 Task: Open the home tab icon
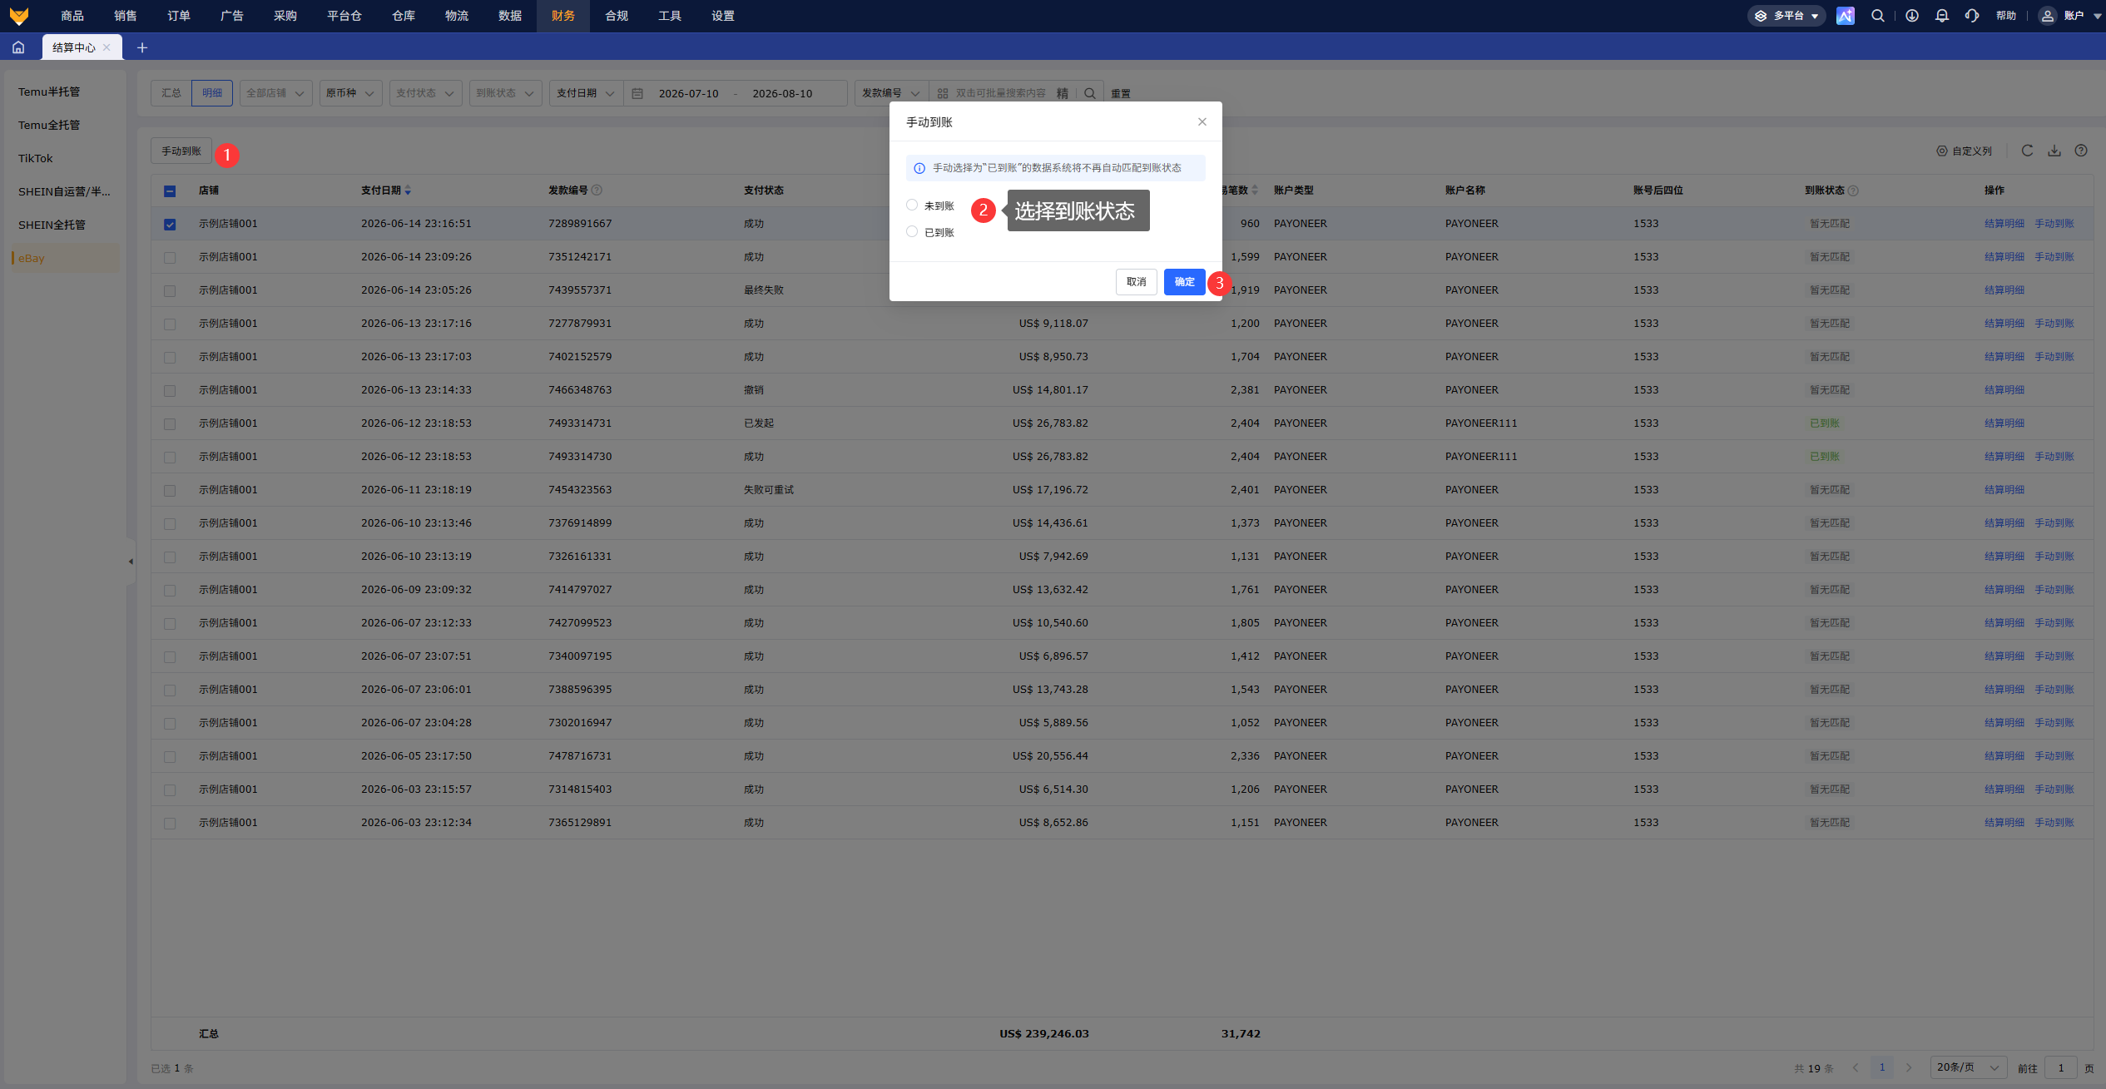(18, 47)
